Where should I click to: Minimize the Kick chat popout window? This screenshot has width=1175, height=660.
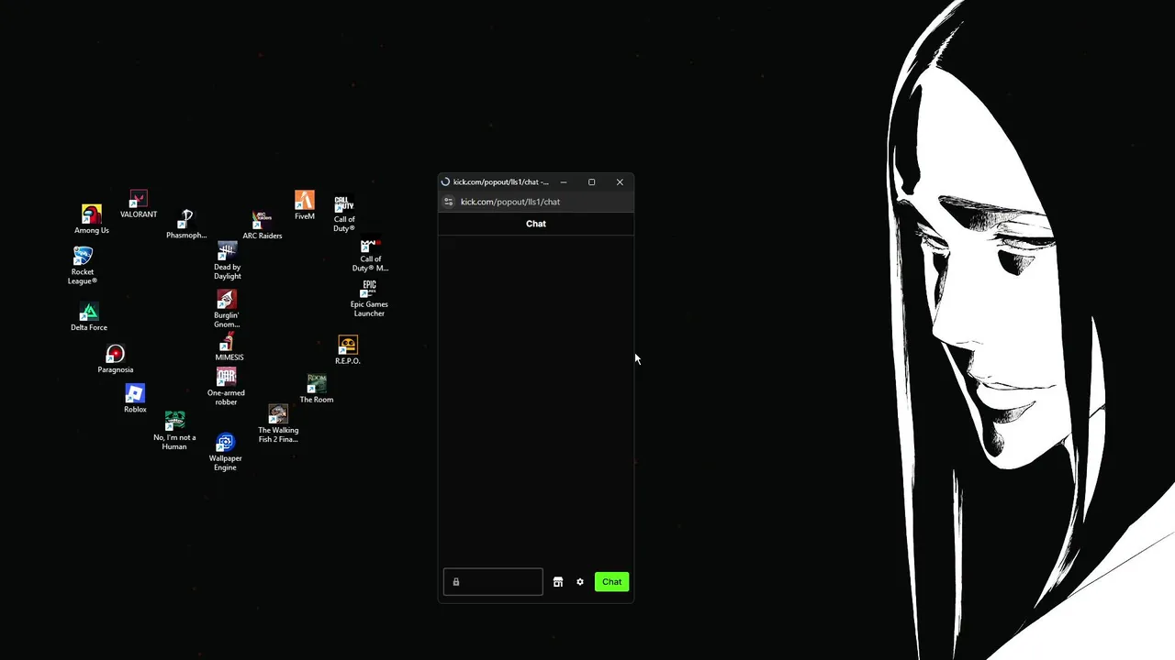564,182
